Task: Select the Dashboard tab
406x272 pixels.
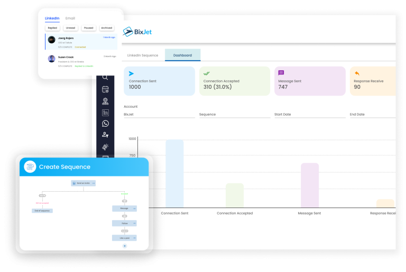Action: click(x=182, y=55)
